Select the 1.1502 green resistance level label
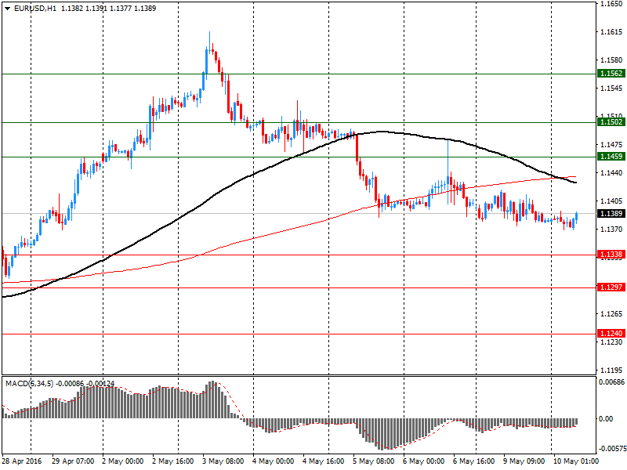Image resolution: width=627 pixels, height=470 pixels. coord(611,122)
